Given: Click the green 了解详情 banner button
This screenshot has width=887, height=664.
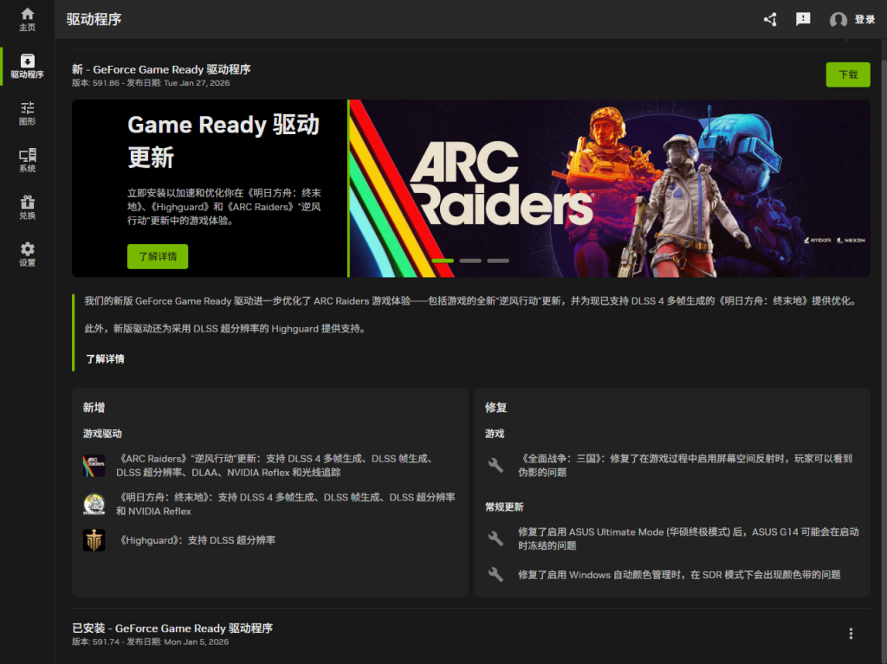Looking at the screenshot, I should (x=157, y=256).
